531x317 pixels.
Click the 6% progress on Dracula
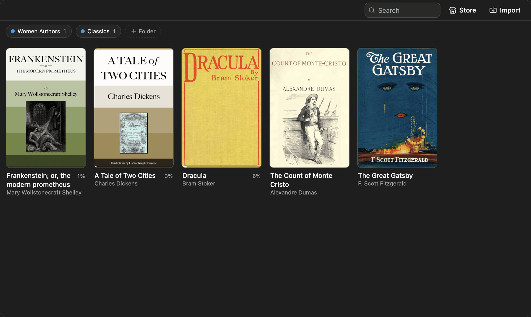coord(256,176)
